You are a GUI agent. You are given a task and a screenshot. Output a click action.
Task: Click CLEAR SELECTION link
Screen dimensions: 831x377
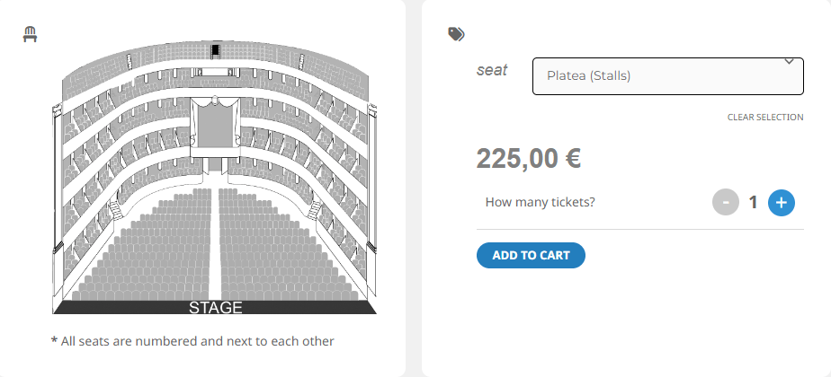click(765, 117)
